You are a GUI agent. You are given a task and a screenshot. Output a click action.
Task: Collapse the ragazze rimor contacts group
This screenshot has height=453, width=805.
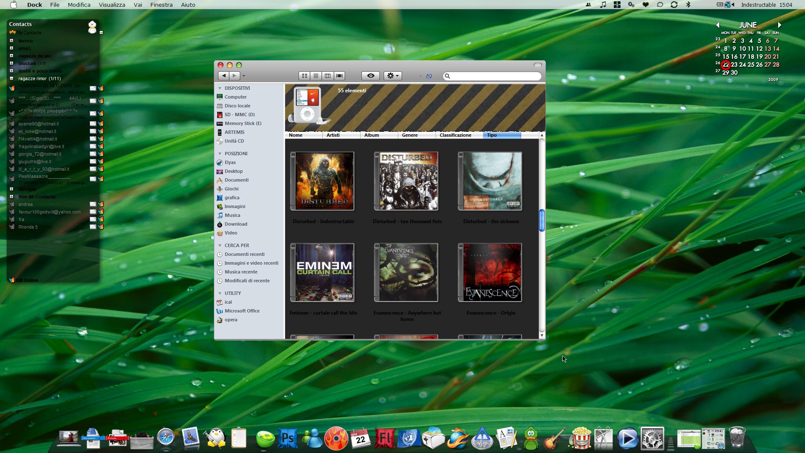tap(11, 78)
